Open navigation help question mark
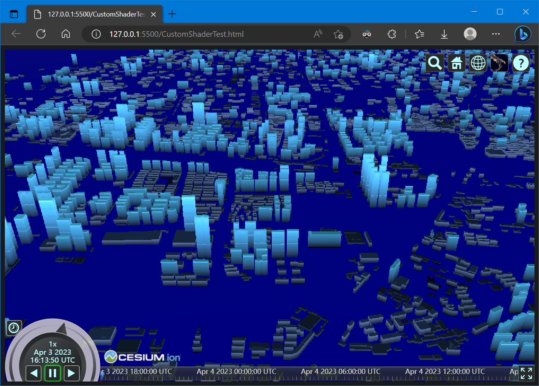This screenshot has width=539, height=386. pos(521,63)
